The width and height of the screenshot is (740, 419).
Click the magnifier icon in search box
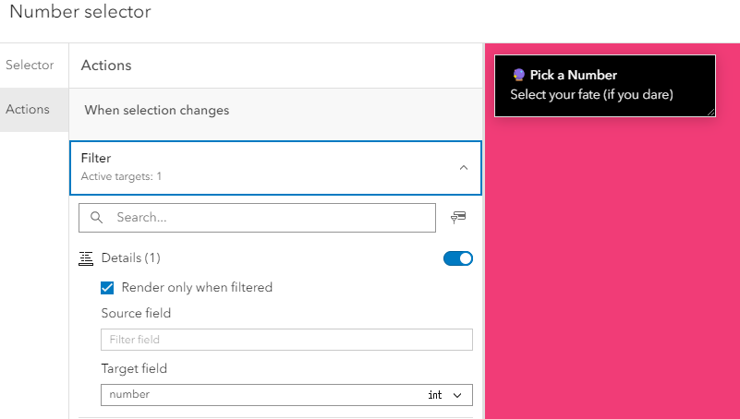click(97, 218)
